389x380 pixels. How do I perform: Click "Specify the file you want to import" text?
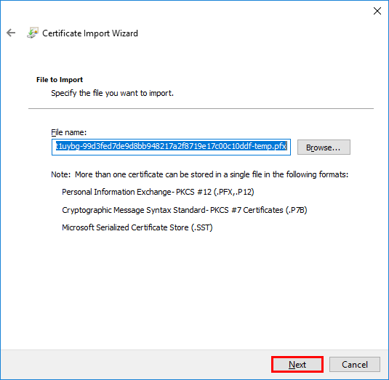click(112, 93)
